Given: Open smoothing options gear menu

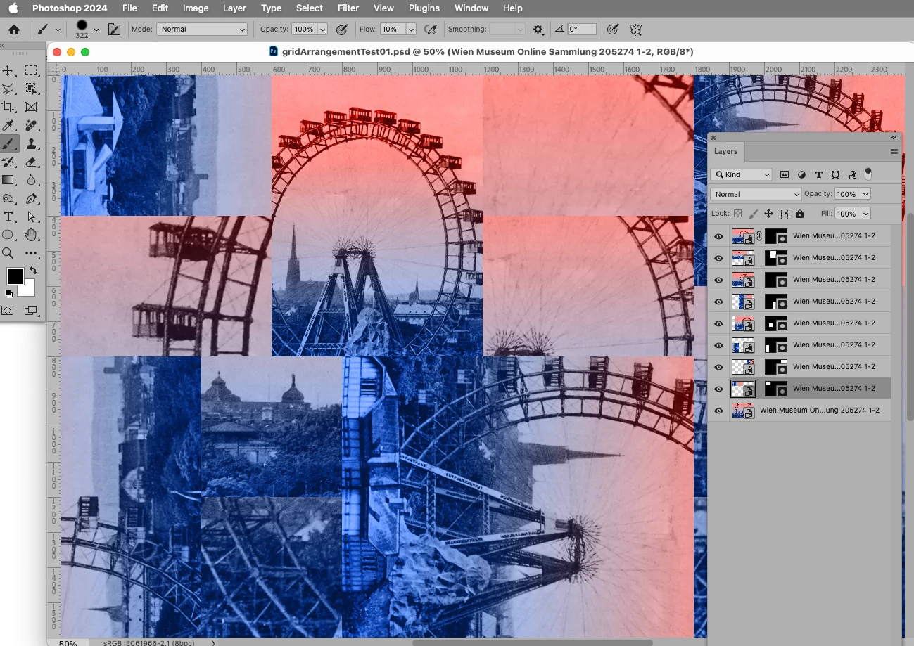Looking at the screenshot, I should (538, 30).
